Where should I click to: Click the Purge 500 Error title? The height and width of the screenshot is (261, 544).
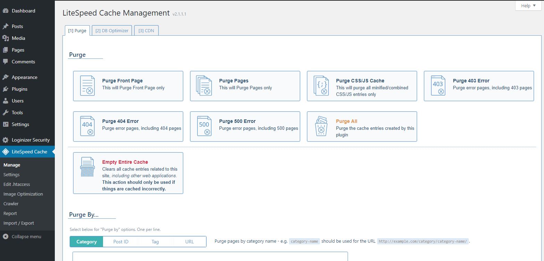click(237, 121)
